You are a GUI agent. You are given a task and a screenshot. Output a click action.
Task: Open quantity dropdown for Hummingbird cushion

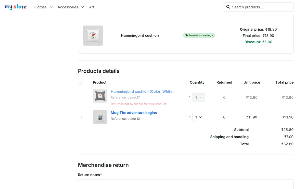(199, 97)
